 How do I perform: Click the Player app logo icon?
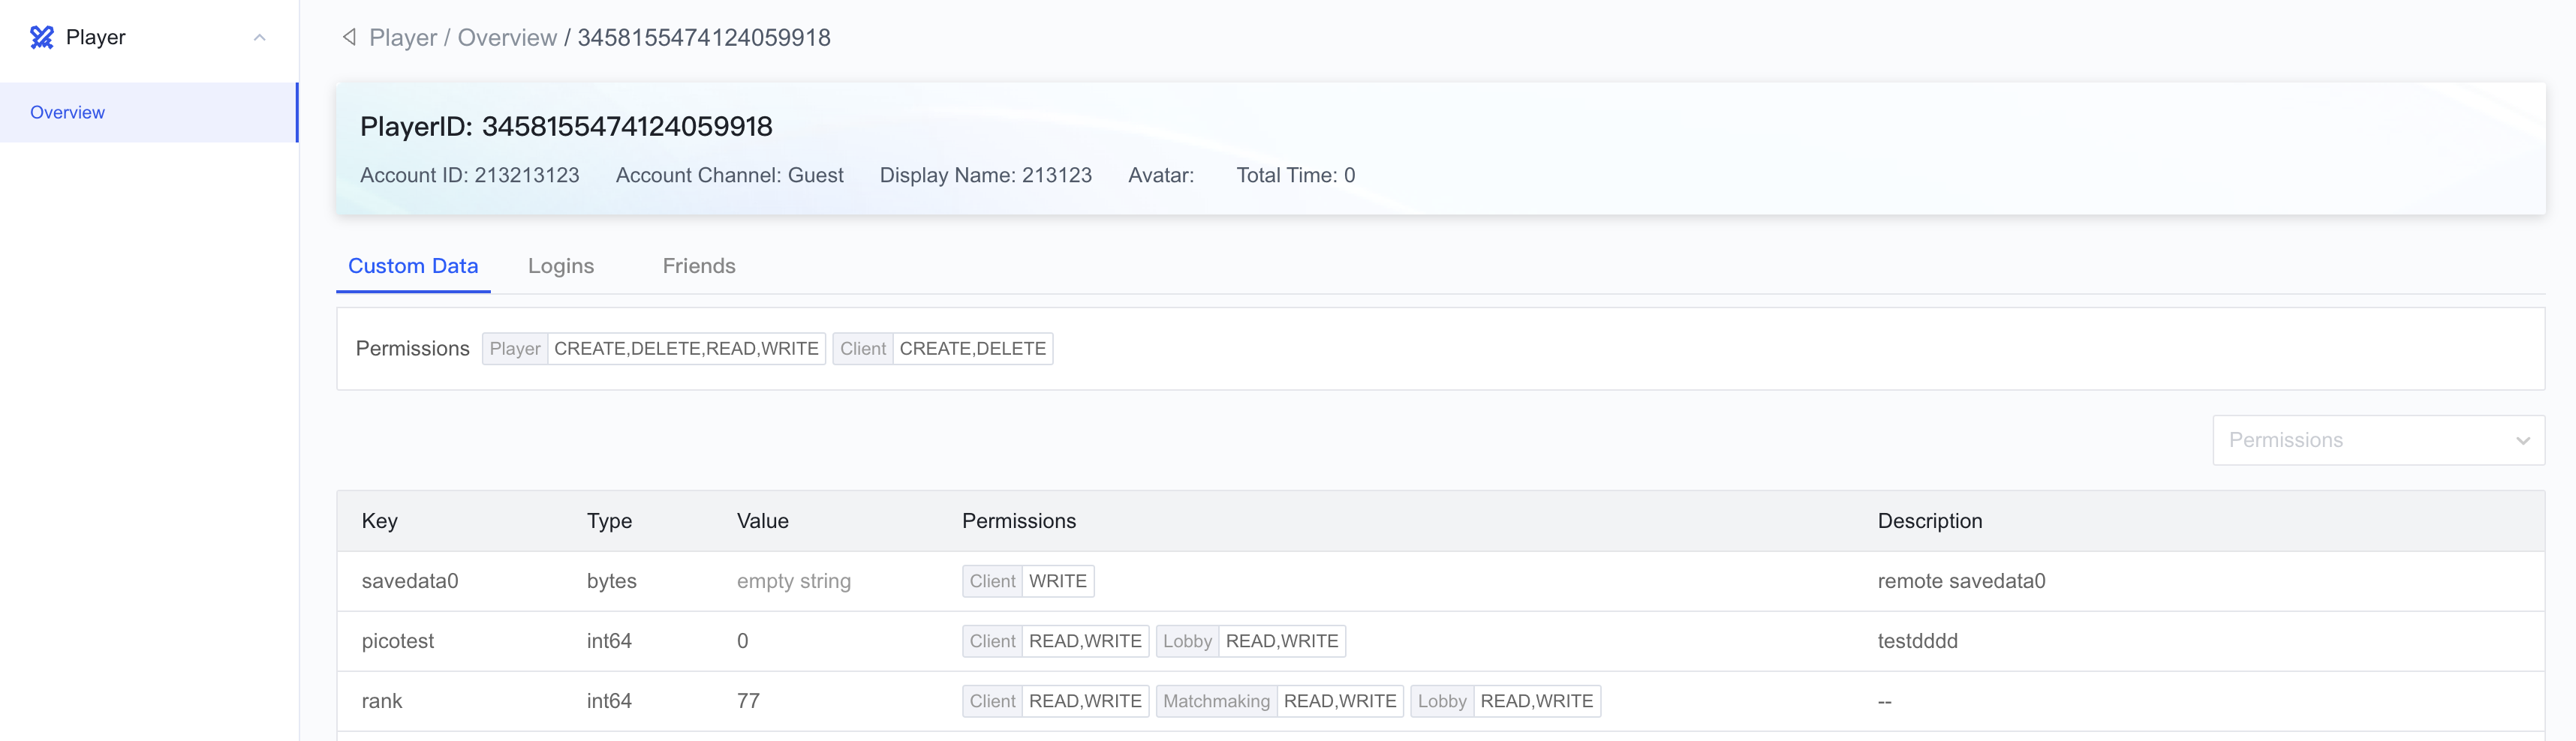click(40, 38)
